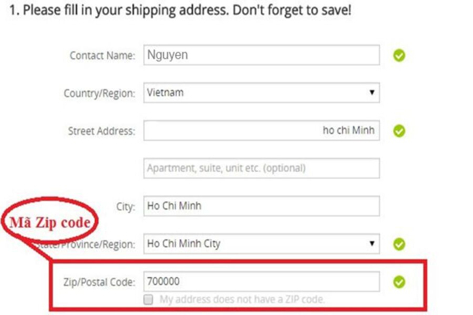The height and width of the screenshot is (315, 473).
Task: Click the arrow on the Country/Region dropdown
Action: (x=372, y=93)
